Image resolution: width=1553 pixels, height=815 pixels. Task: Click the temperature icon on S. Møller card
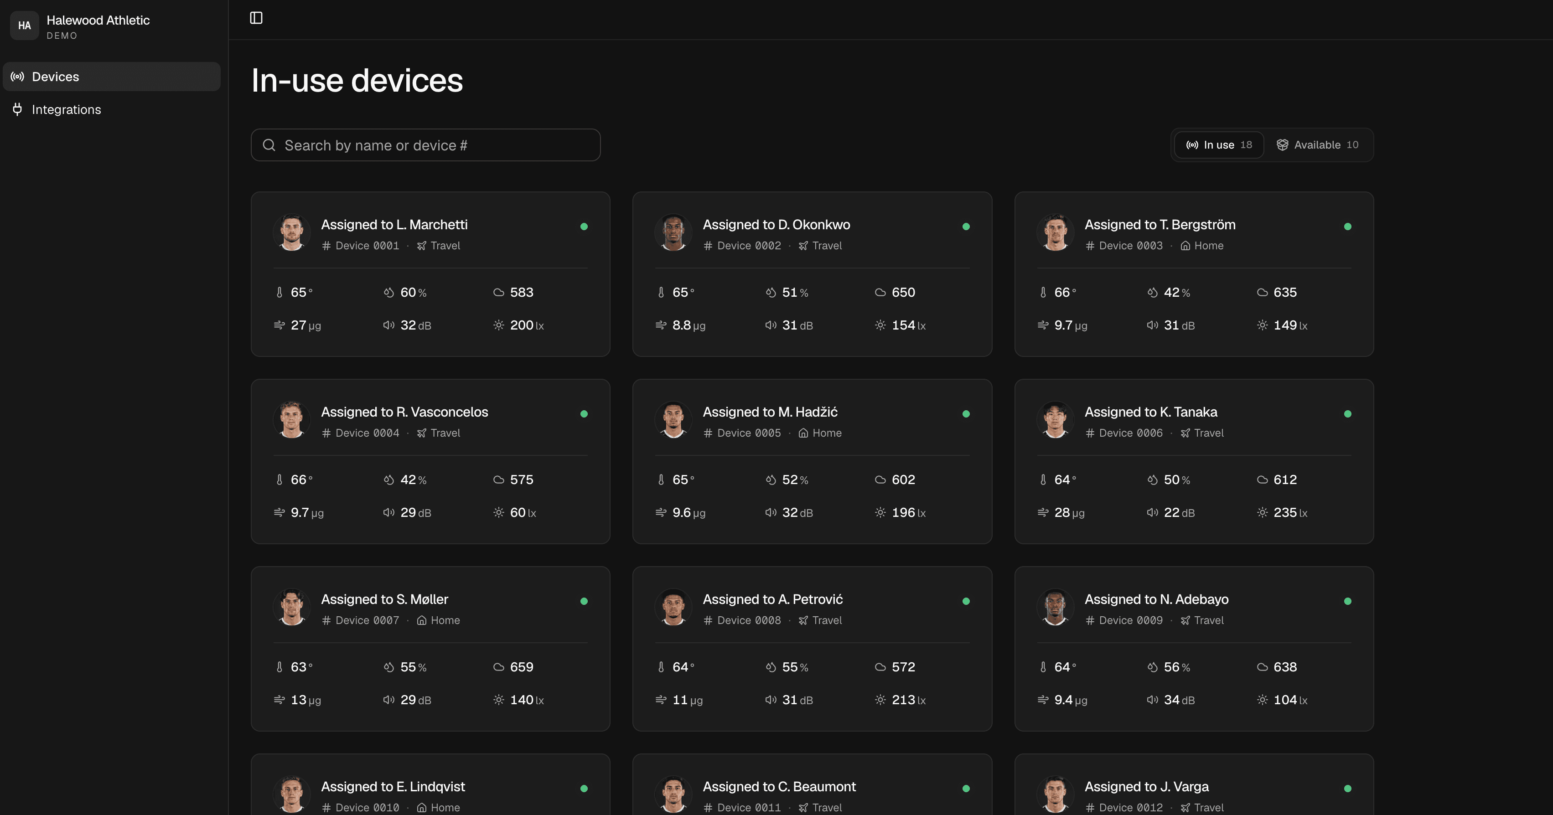pos(279,667)
